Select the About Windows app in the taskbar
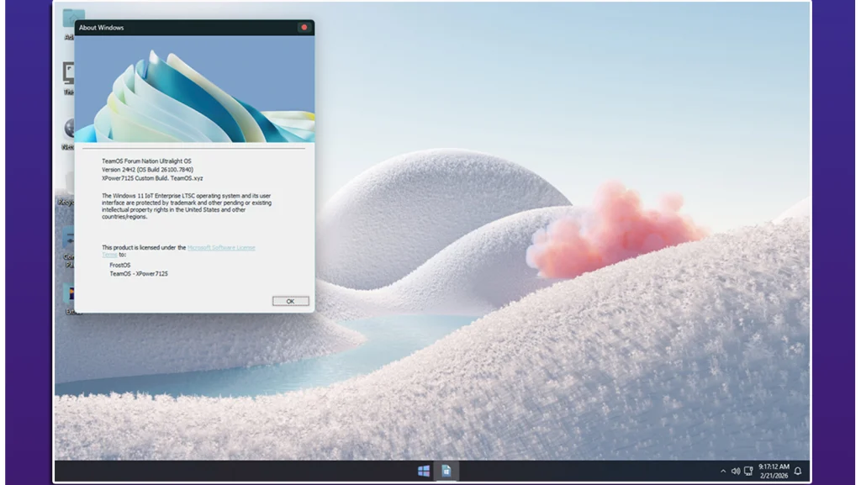This screenshot has width=861, height=485. coord(446,471)
